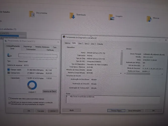This screenshot has height=126, width=168.
Task: Open the Som 2 tab
Action: pyautogui.click(x=87, y=44)
